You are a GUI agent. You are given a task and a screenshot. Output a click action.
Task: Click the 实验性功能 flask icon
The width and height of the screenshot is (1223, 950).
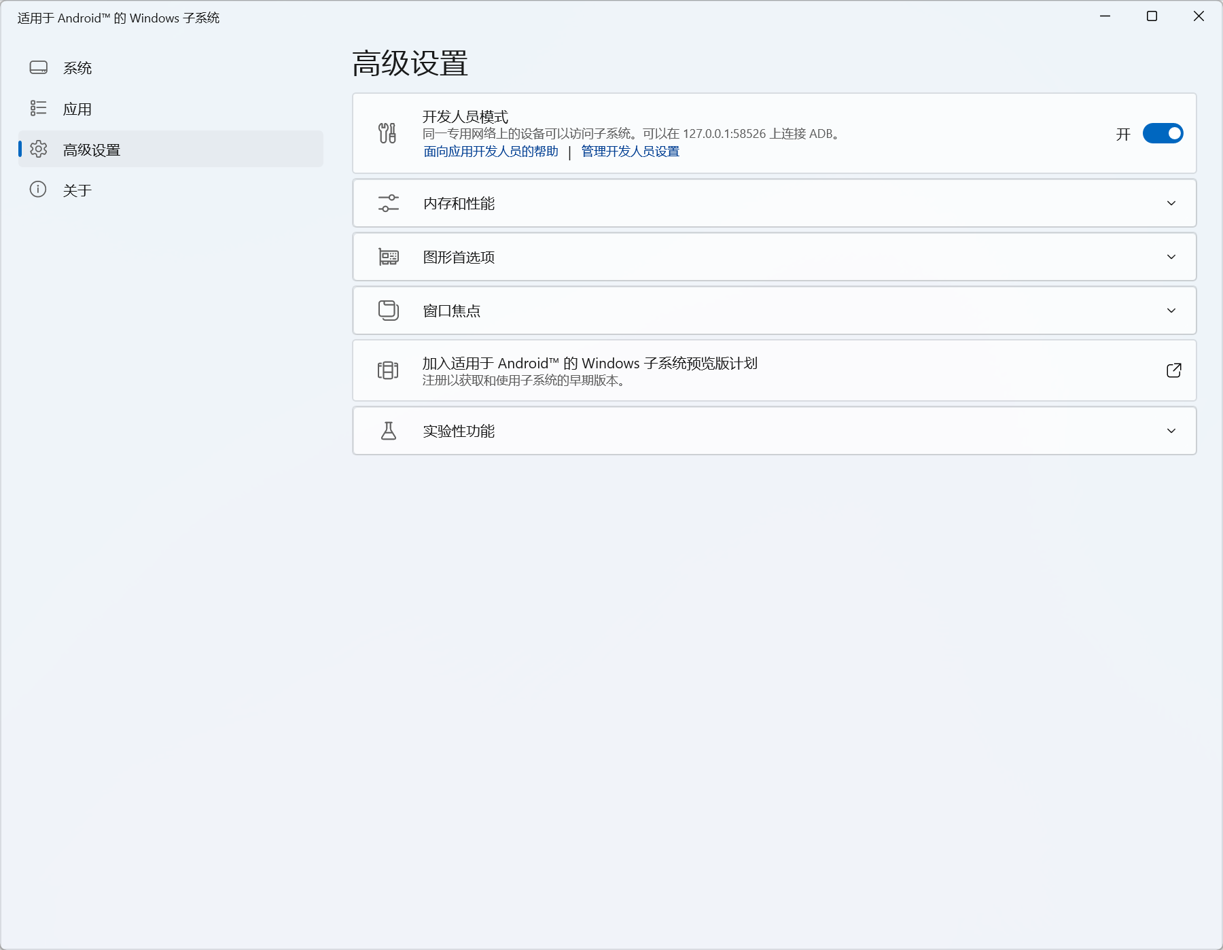(x=389, y=431)
